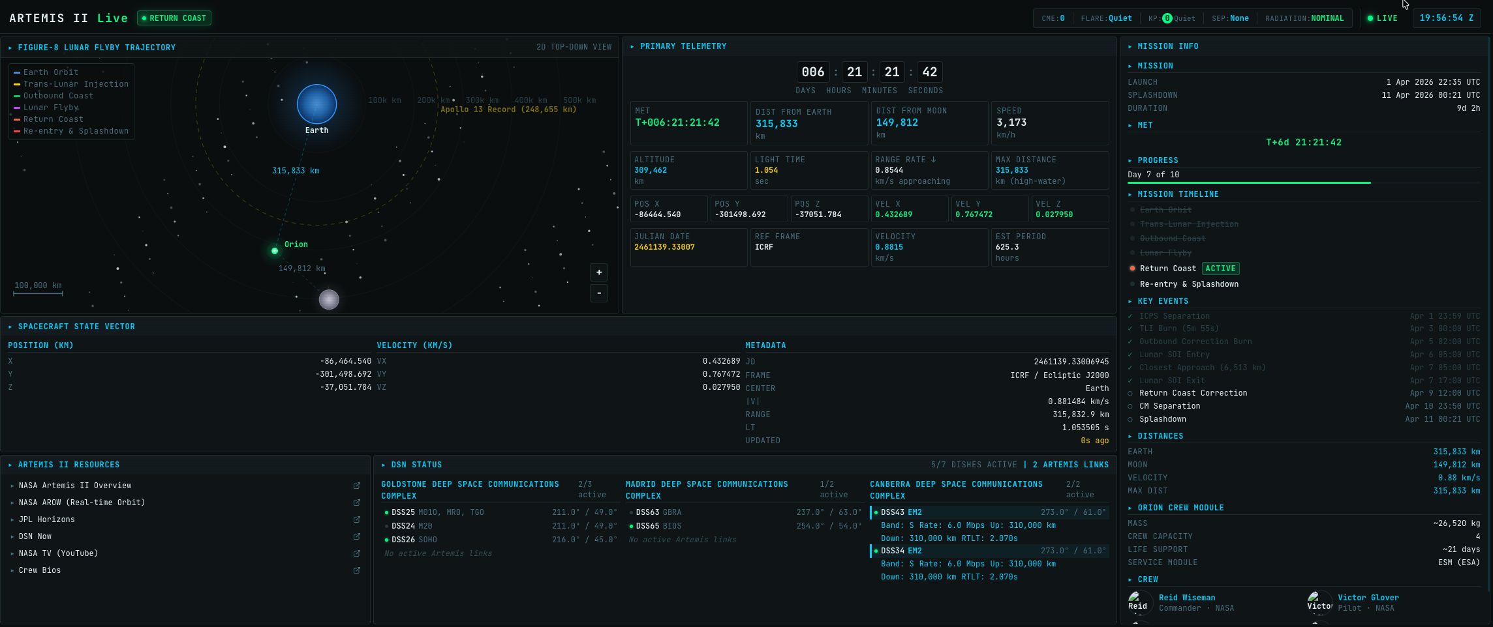This screenshot has height=627, width=1493.
Task: Click the green LIVE indicator dot
Action: (x=1370, y=18)
